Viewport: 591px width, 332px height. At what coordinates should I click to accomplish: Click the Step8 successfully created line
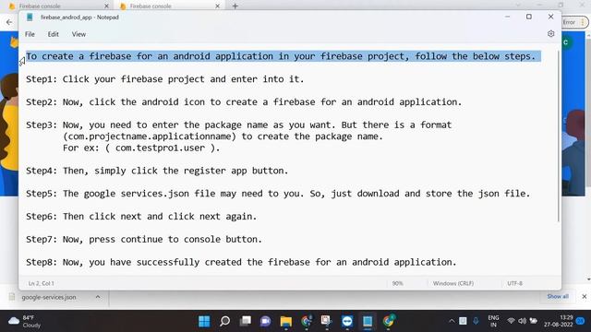pyautogui.click(x=241, y=262)
